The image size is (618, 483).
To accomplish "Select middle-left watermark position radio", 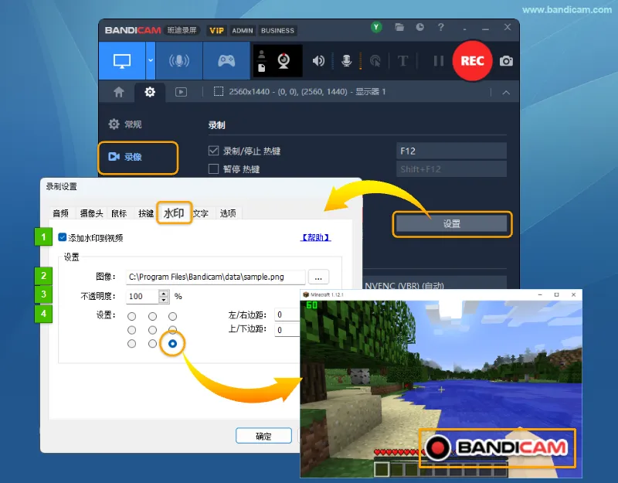I will click(x=131, y=330).
